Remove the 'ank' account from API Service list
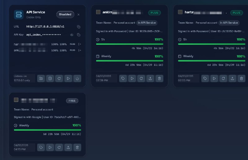248x160 pixels. [80, 50]
